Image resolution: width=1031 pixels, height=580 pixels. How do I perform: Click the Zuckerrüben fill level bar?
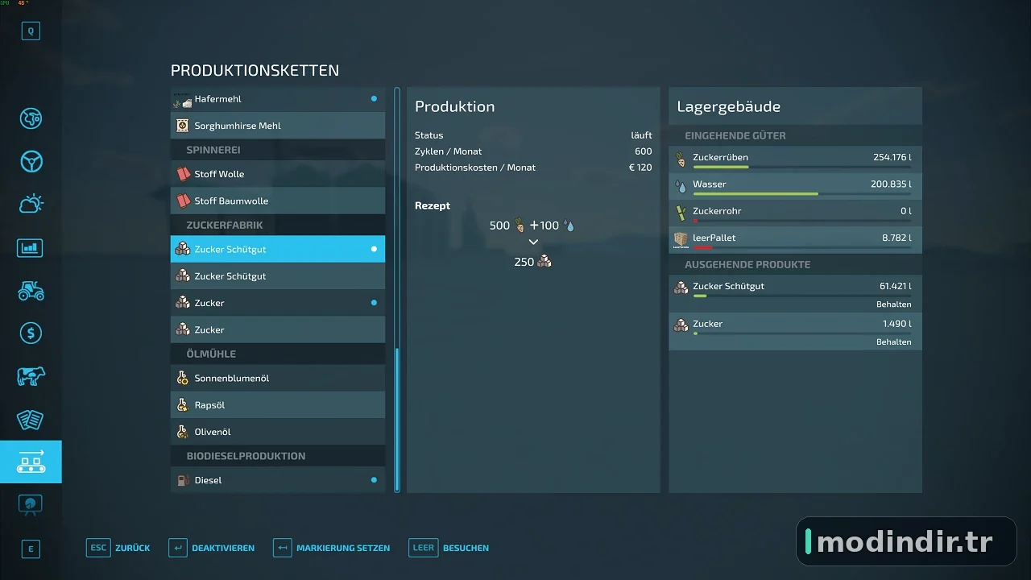coord(802,168)
